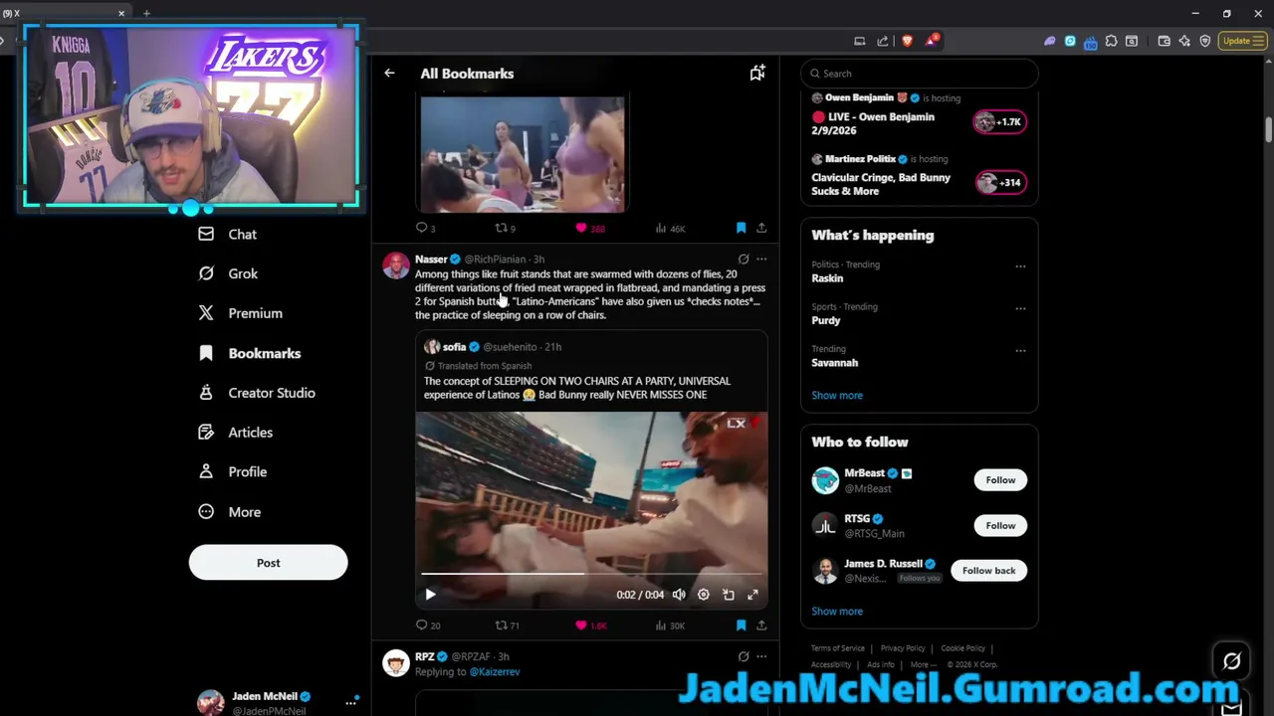Viewport: 1274px width, 716px height.
Task: Click the Brave Shields lion icon
Action: 907,41
